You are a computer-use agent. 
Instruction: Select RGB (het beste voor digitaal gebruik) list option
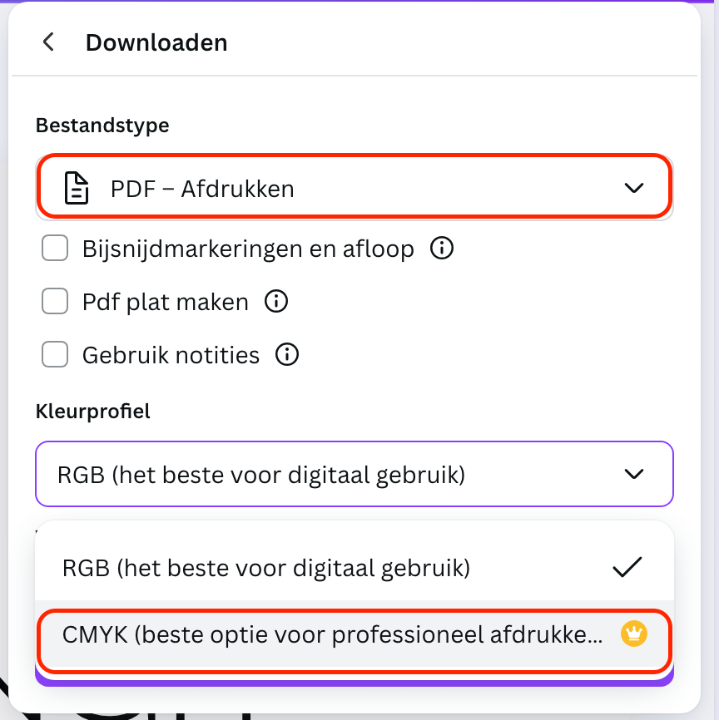point(266,568)
